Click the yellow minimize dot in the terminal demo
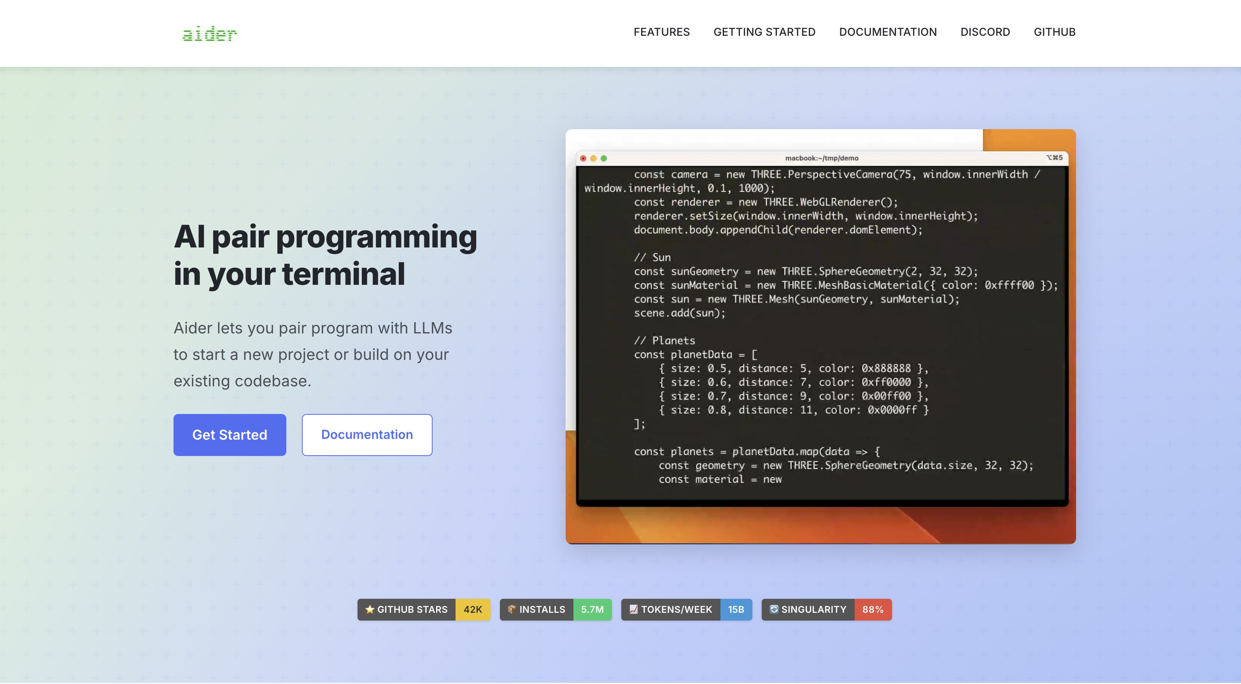 tap(593, 158)
